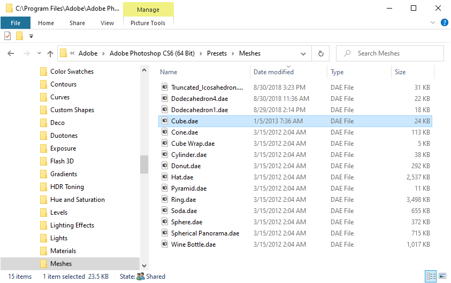The width and height of the screenshot is (451, 283).
Task: Open the Contours folder in the tree
Action: point(63,84)
